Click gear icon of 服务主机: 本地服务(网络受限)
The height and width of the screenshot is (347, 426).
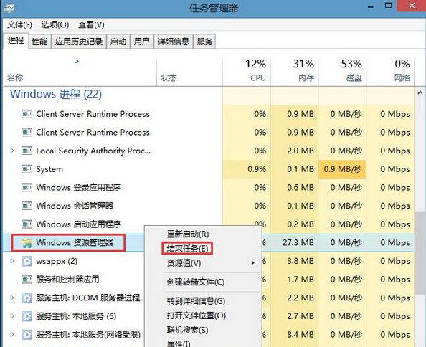(x=27, y=335)
